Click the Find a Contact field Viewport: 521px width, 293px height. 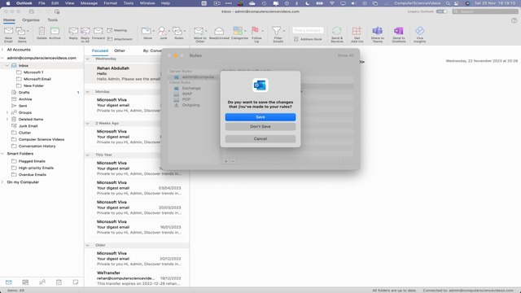point(308,30)
